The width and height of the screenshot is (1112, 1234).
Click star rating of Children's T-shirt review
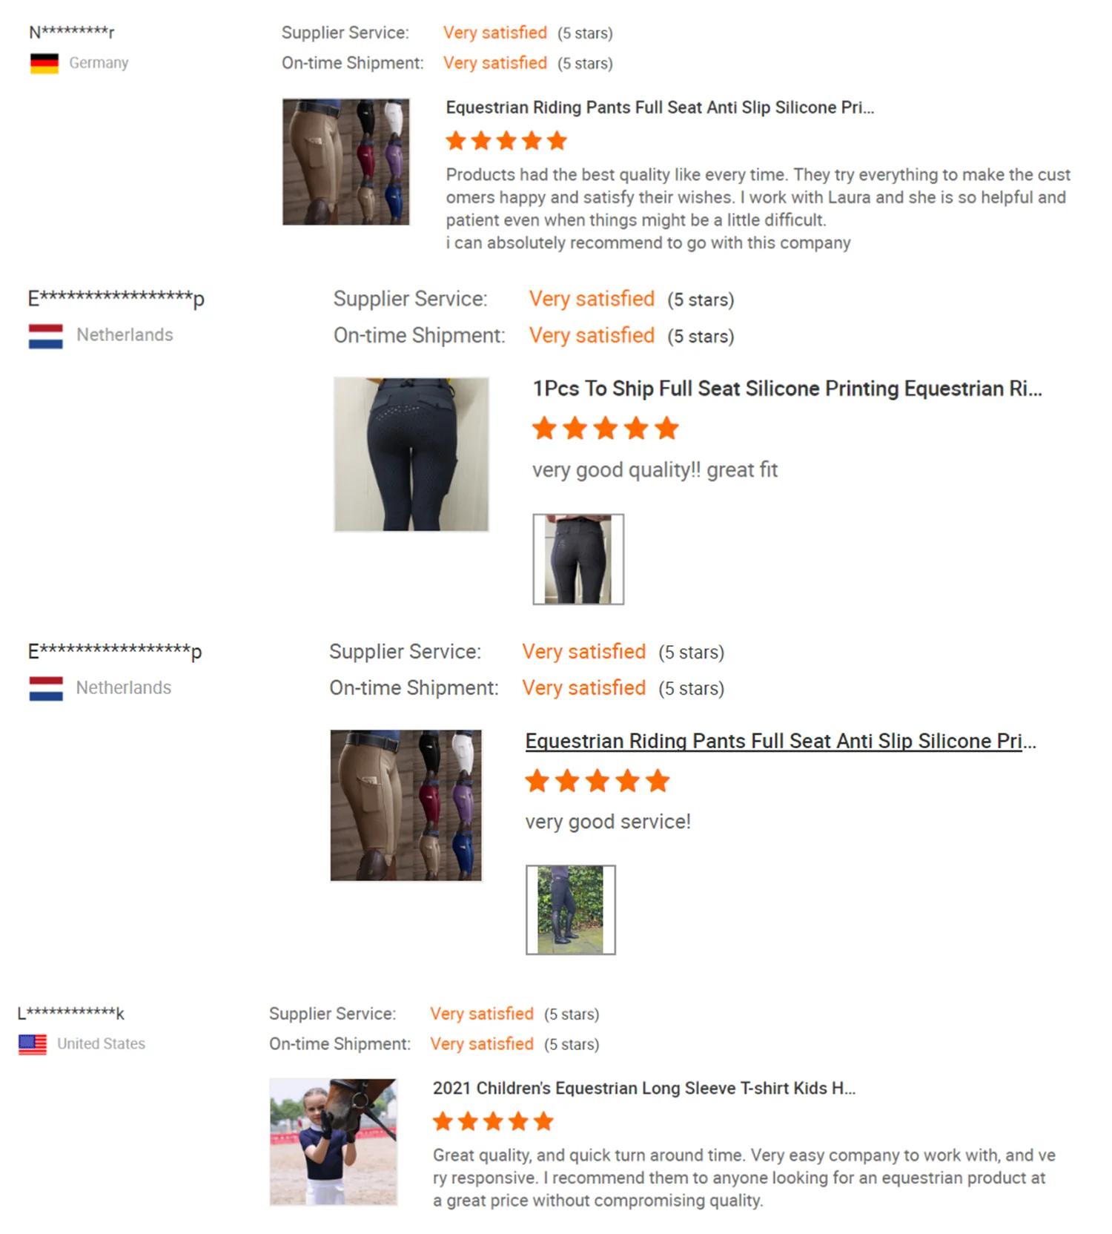493,1121
